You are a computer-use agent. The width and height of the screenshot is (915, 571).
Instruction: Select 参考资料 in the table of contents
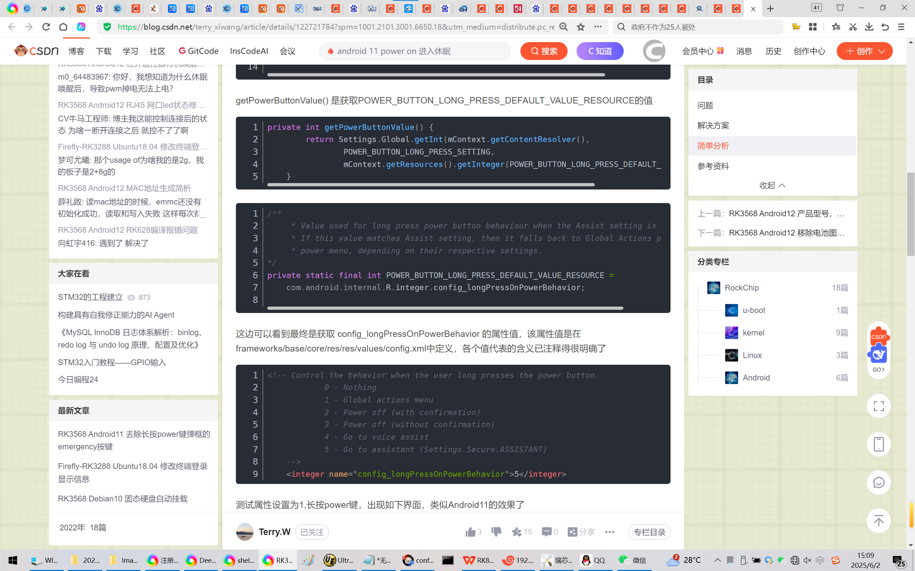click(x=713, y=166)
